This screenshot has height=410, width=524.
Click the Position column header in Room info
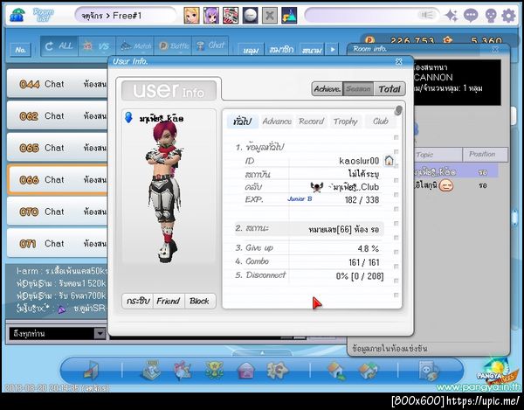pyautogui.click(x=485, y=154)
